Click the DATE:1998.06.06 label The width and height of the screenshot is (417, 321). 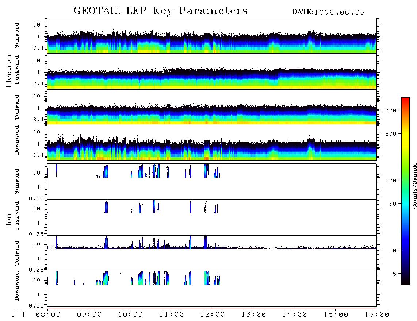[328, 12]
